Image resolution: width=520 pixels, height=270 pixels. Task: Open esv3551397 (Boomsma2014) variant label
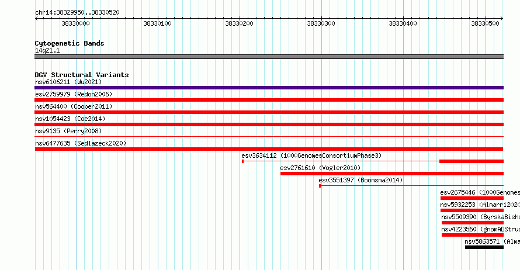(360, 180)
